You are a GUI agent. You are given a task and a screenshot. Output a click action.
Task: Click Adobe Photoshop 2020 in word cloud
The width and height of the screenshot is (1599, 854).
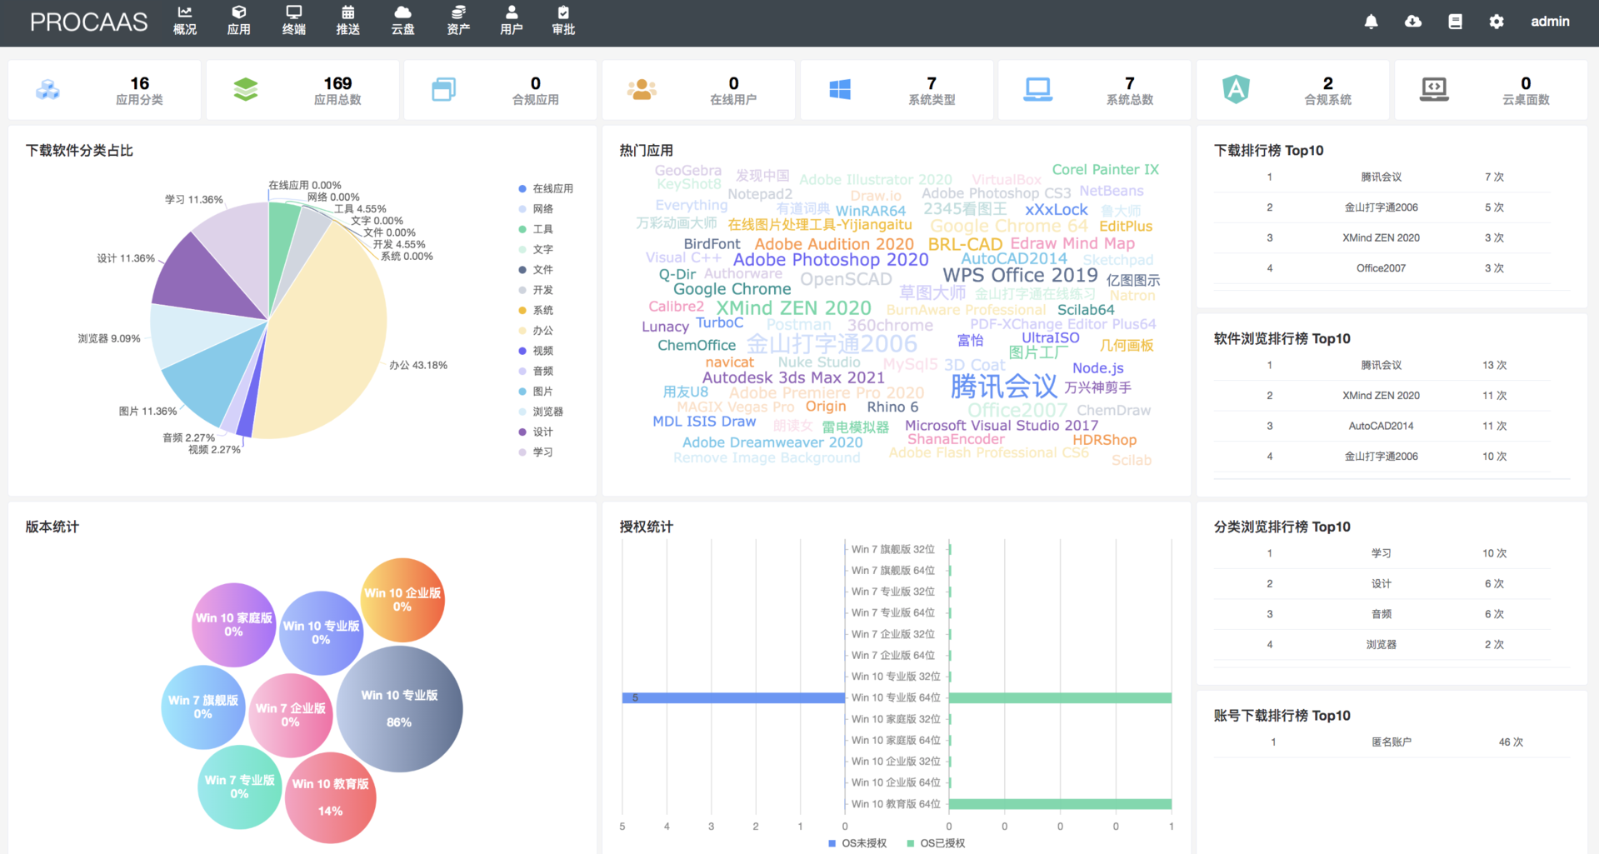[831, 260]
